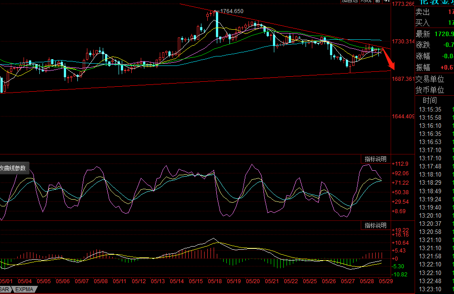
Task: Open 指标说明 for the KDJ oscillator panel
Action: 376,159
